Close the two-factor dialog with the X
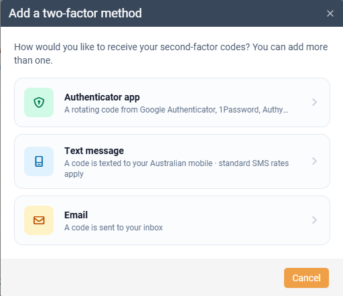Screen dimensions: 343x296 [x=330, y=13]
